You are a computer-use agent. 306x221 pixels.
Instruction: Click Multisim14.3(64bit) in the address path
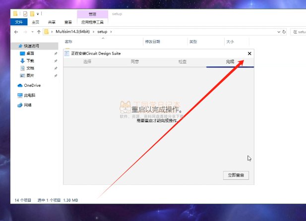[71, 32]
